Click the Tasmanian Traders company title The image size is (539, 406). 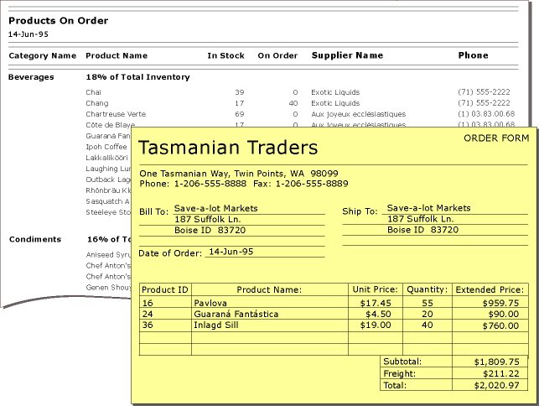[228, 149]
